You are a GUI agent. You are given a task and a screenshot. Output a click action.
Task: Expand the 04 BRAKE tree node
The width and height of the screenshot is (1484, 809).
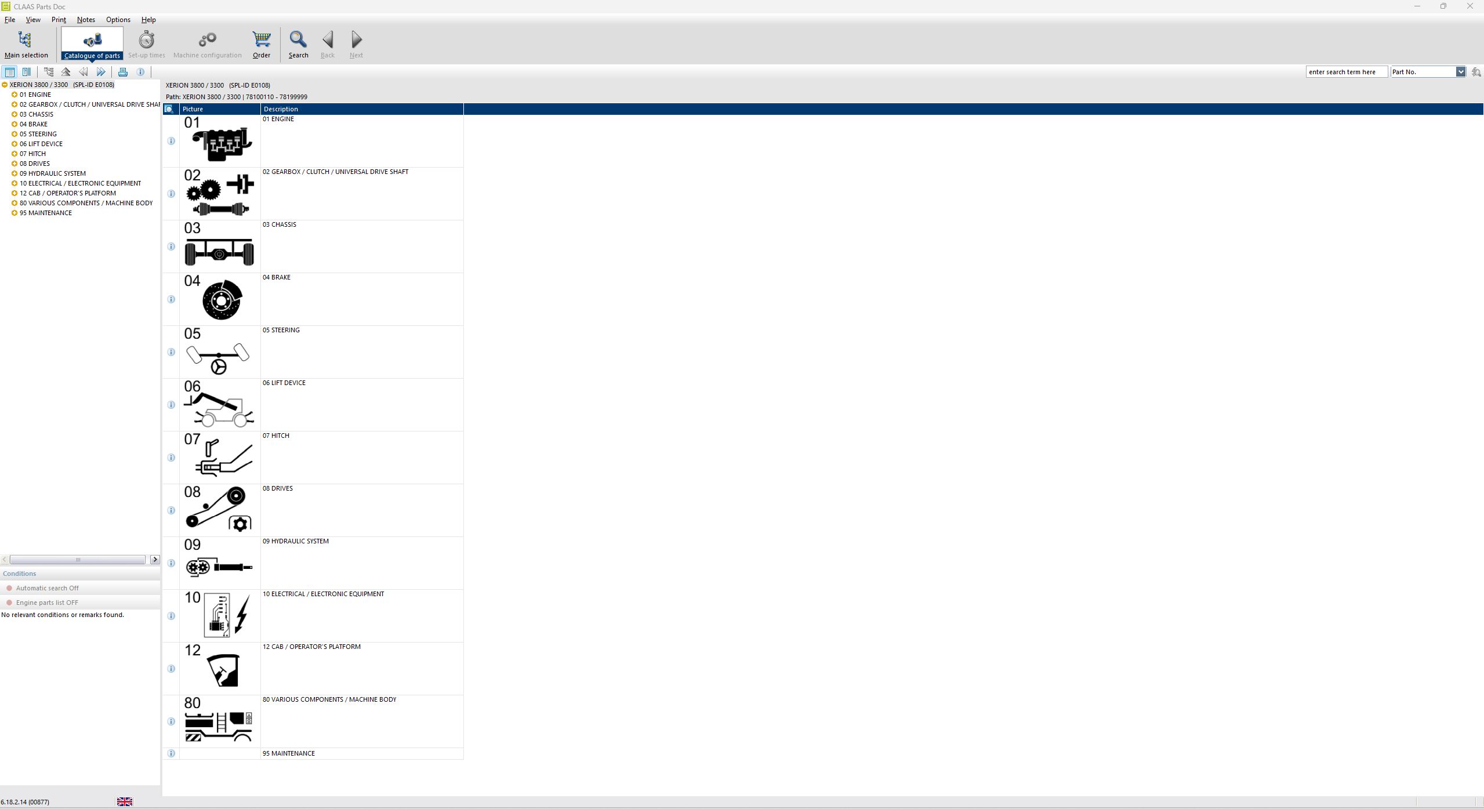coord(14,124)
